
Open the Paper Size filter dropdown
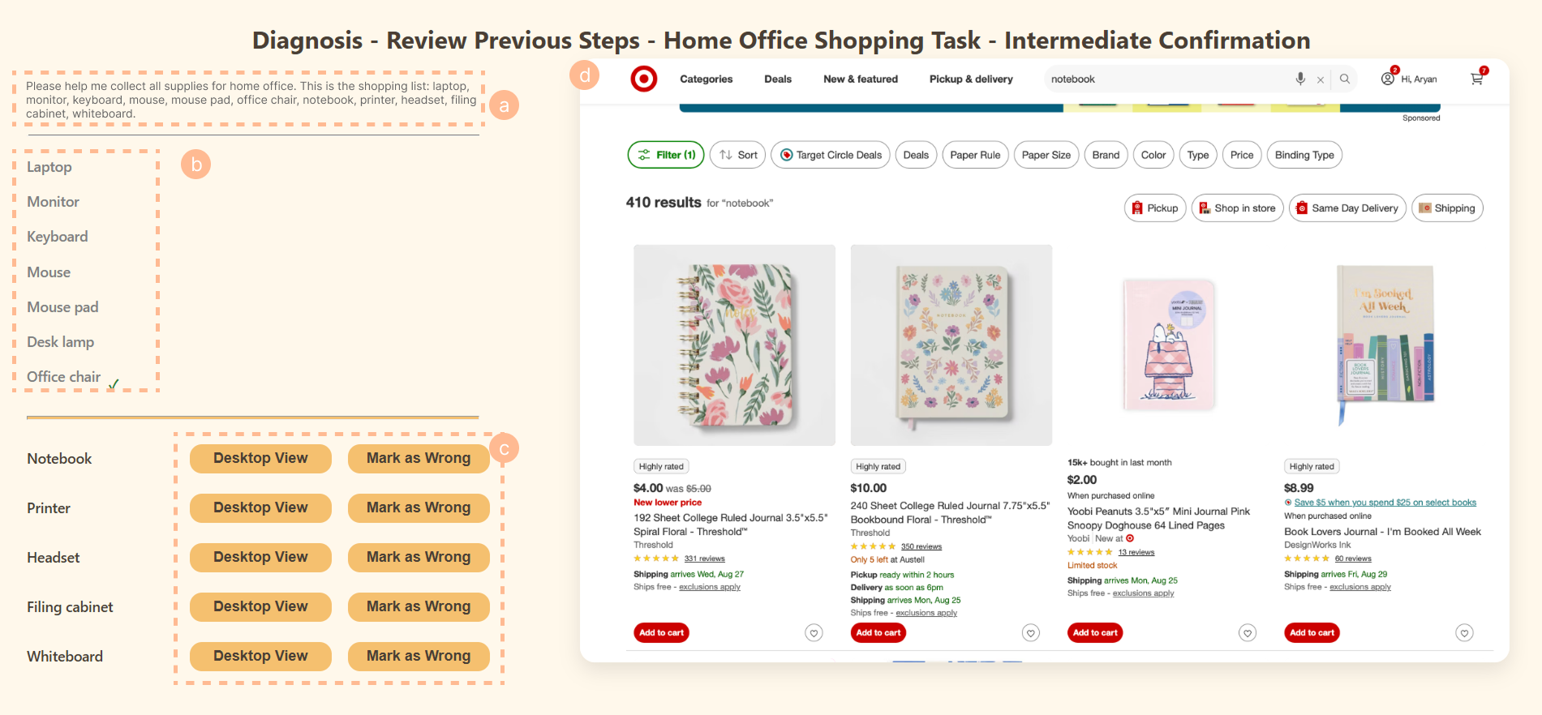pyautogui.click(x=1046, y=155)
